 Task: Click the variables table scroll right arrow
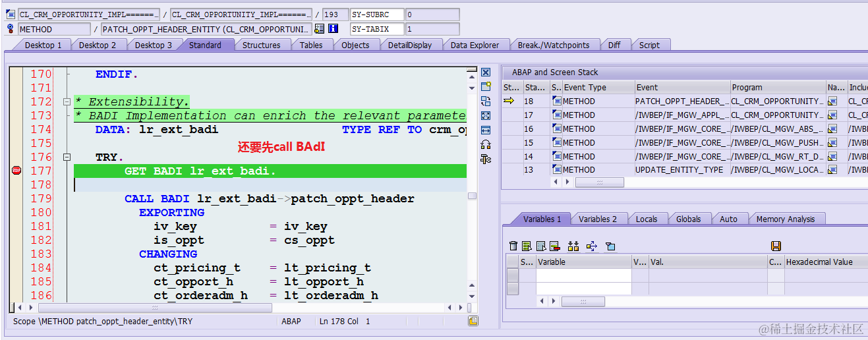coord(554,301)
